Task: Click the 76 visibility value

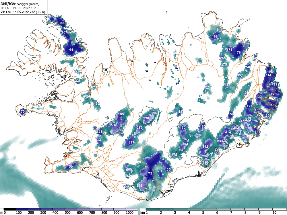Action: (x=239, y=52)
